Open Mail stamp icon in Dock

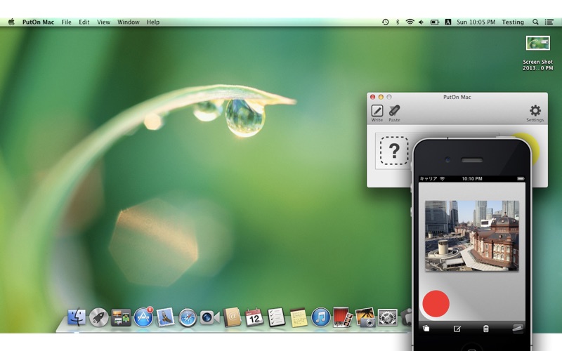click(x=165, y=317)
